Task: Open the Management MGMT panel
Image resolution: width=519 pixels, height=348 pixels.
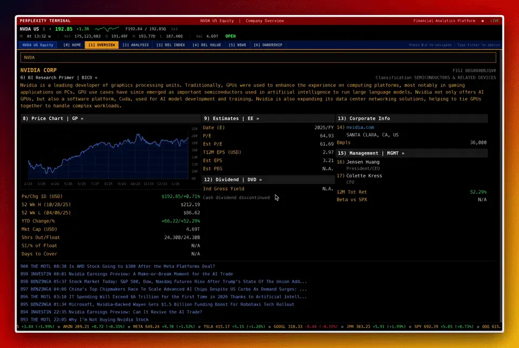Action: (370, 153)
